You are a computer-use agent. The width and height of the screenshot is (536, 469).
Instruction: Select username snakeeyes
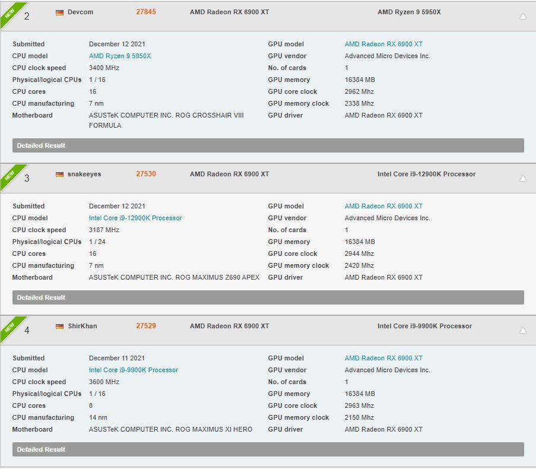pyautogui.click(x=84, y=174)
